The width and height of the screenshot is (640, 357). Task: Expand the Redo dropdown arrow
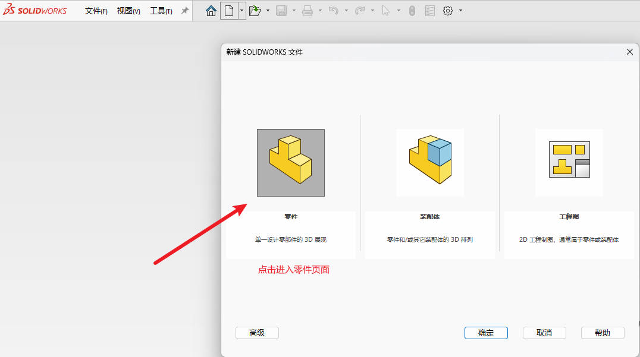pyautogui.click(x=372, y=11)
